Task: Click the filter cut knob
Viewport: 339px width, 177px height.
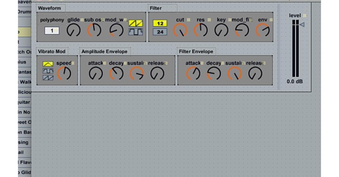Action: [180, 30]
